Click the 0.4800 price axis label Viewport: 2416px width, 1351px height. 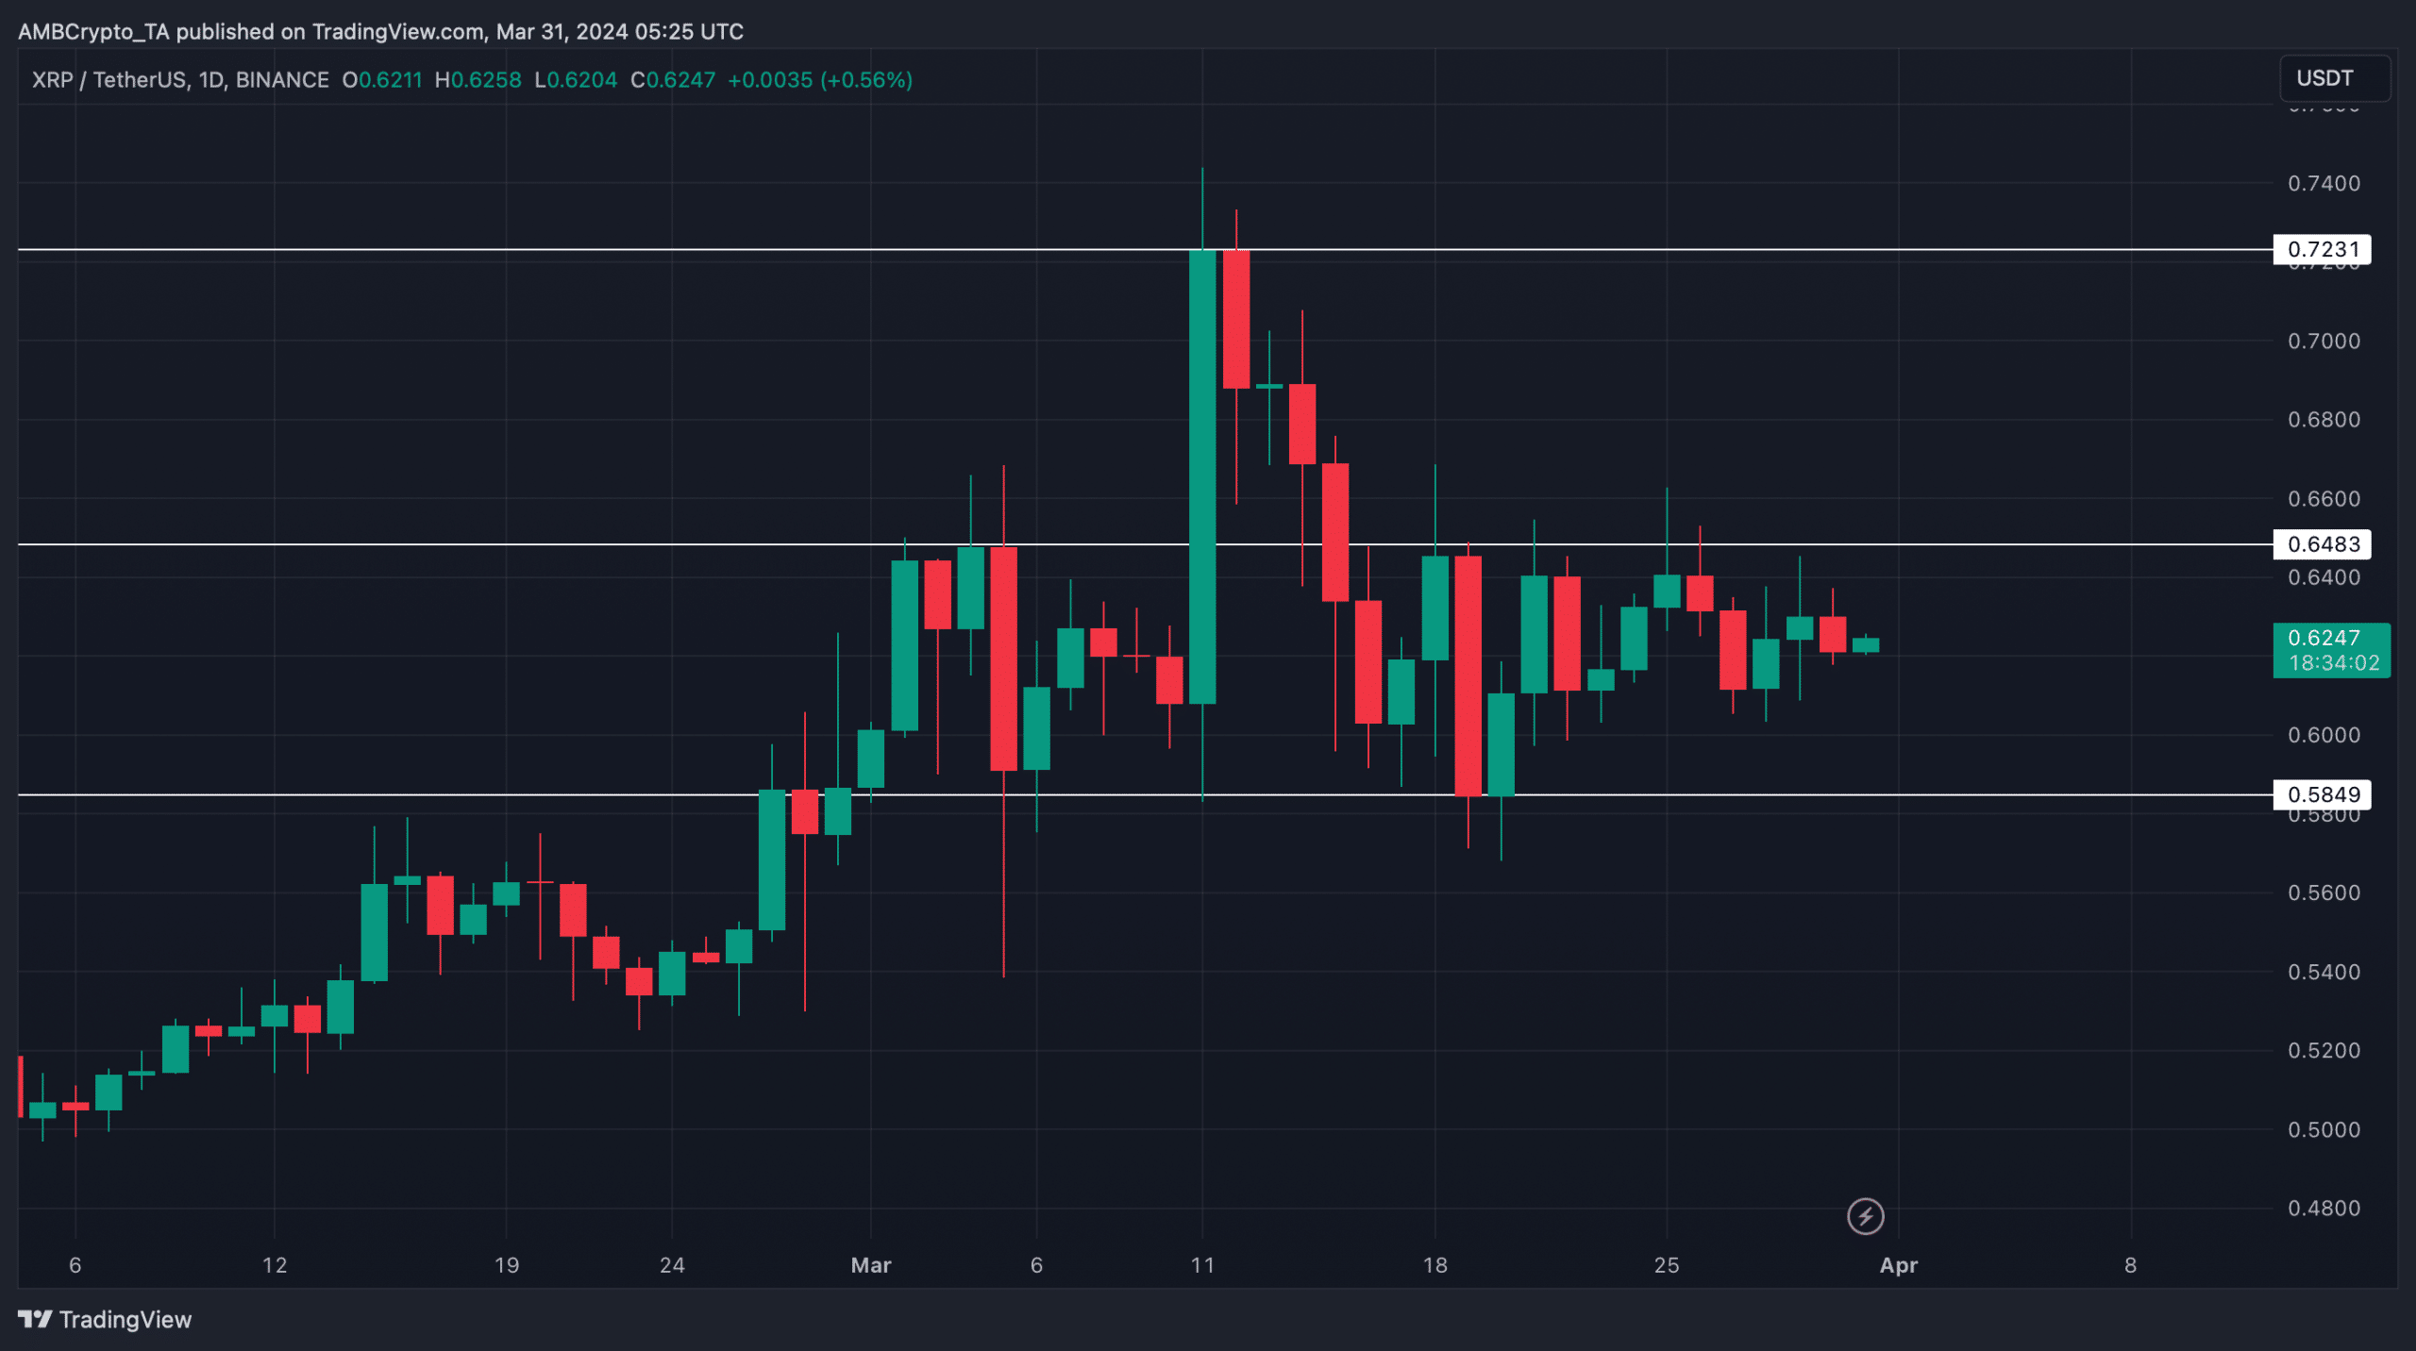[x=2324, y=1208]
